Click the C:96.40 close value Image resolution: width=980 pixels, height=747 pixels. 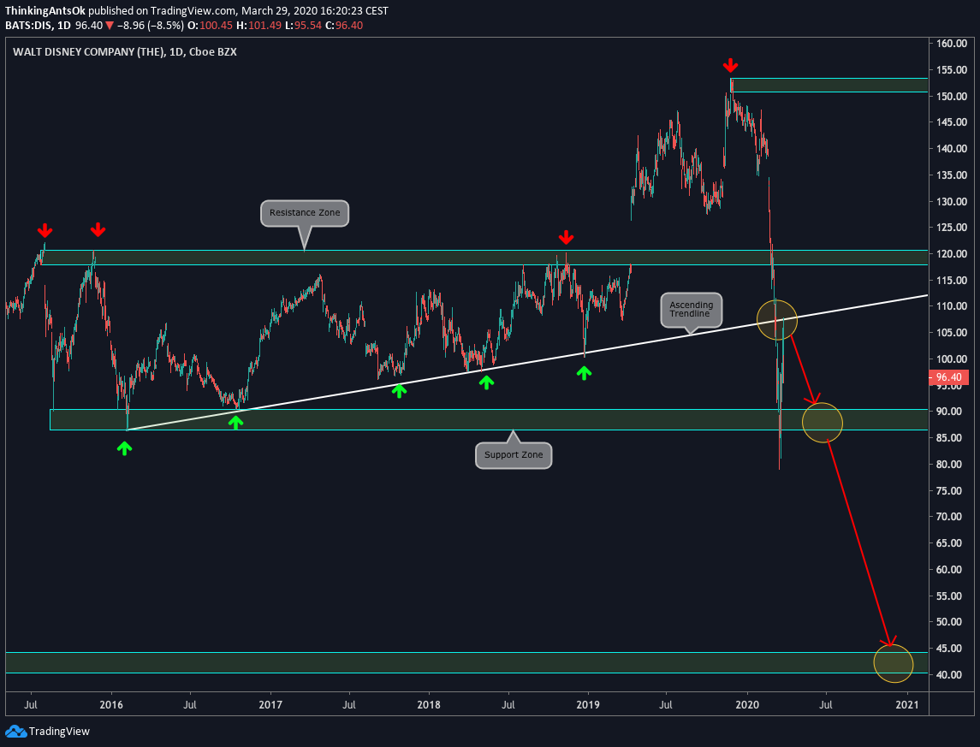click(x=344, y=26)
